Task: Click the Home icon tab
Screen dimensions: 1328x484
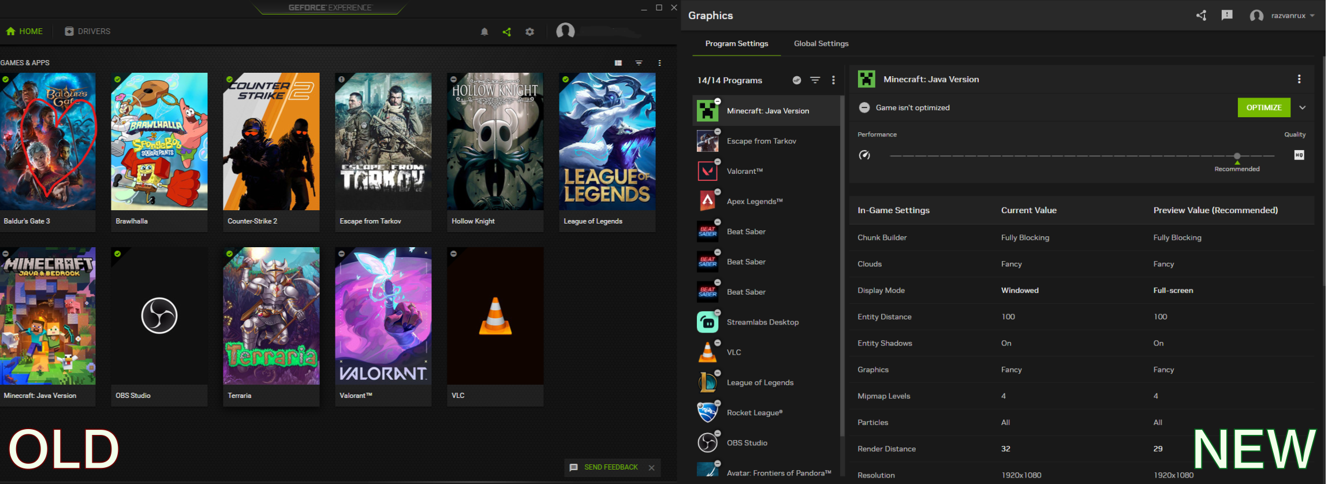Action: 24,31
